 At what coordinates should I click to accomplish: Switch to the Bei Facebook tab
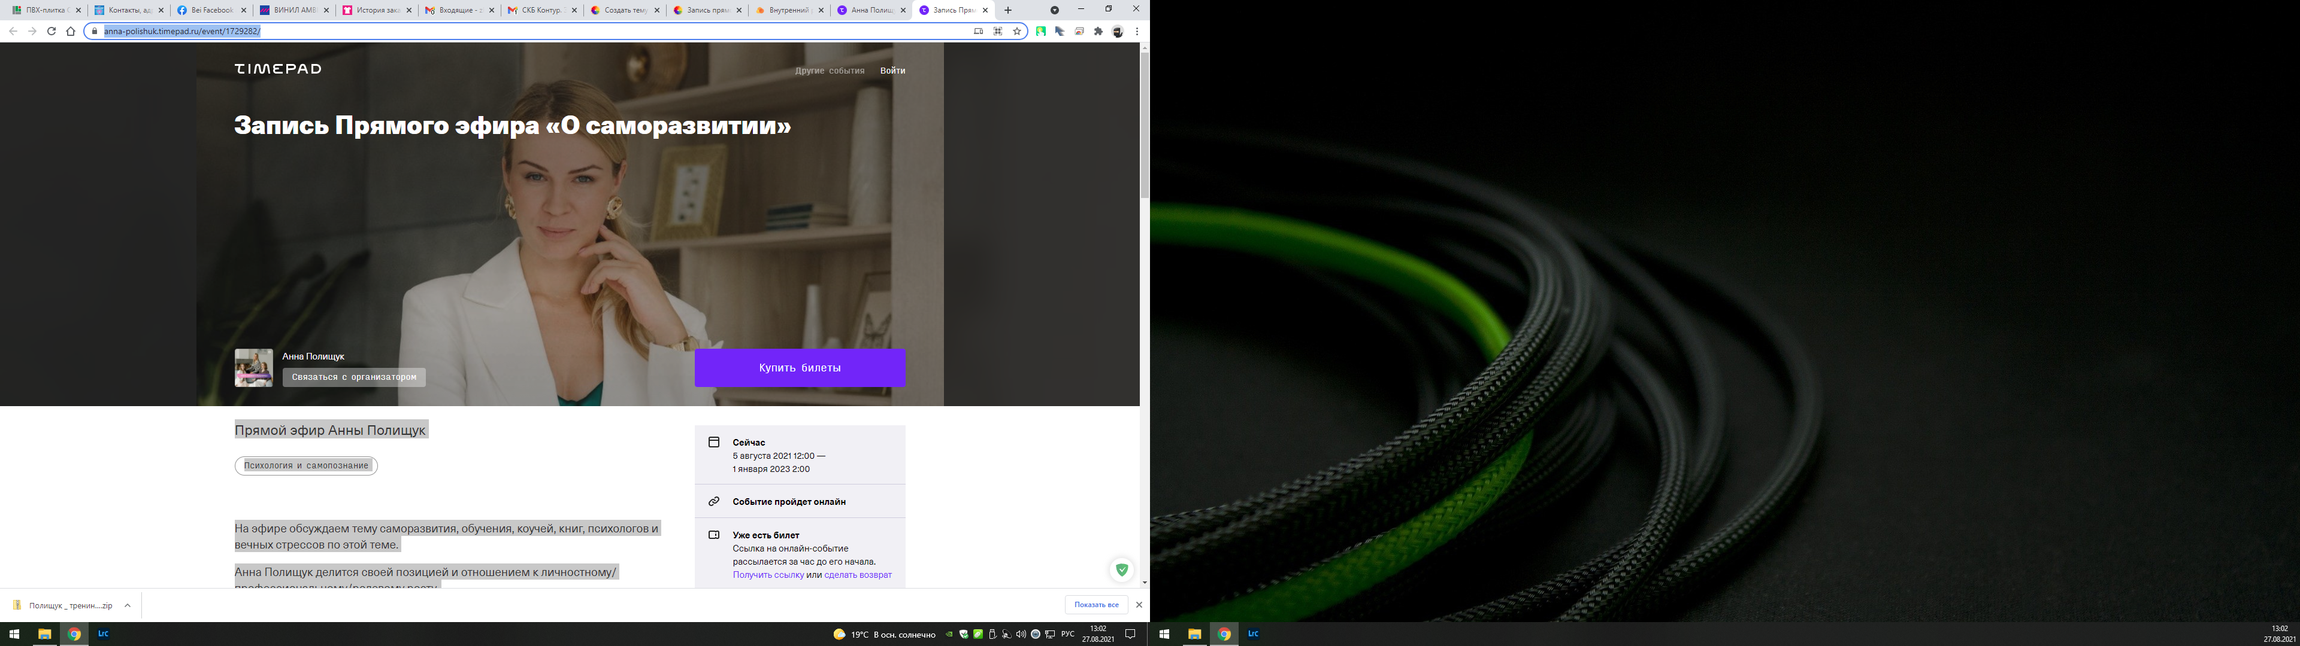coord(211,10)
